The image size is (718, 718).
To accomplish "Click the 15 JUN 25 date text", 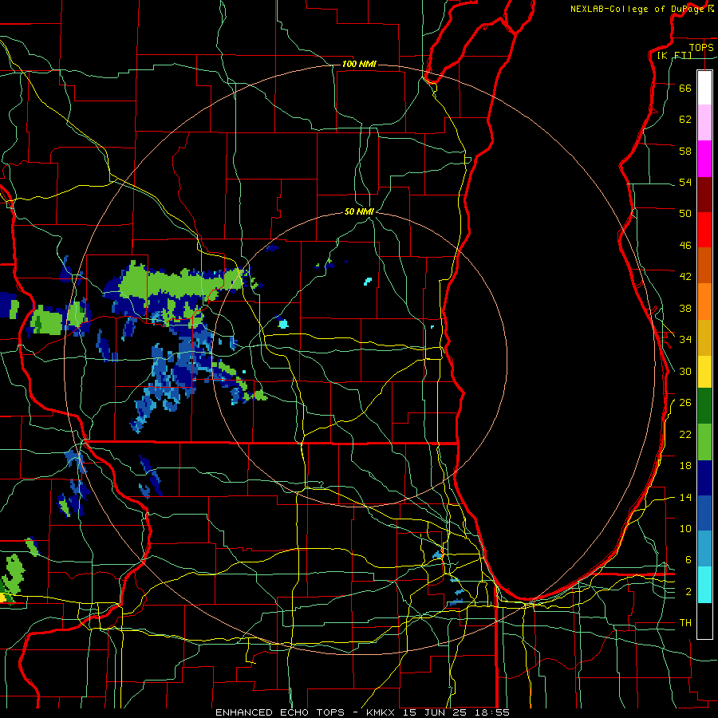I will pos(435,712).
